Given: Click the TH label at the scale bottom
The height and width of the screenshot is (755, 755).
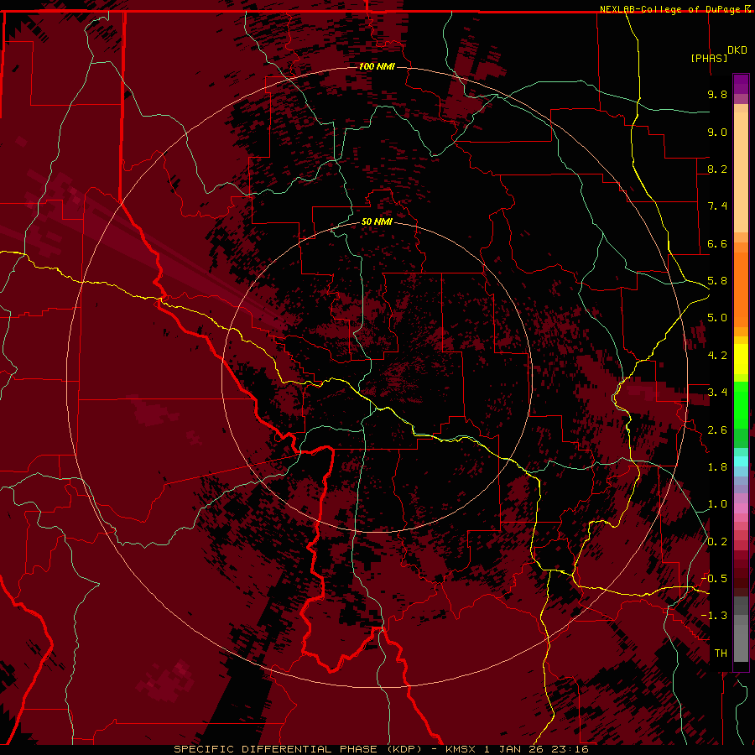Looking at the screenshot, I should click(721, 653).
